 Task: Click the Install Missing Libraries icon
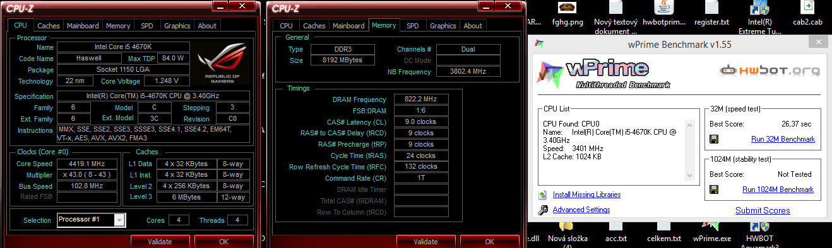pos(542,194)
